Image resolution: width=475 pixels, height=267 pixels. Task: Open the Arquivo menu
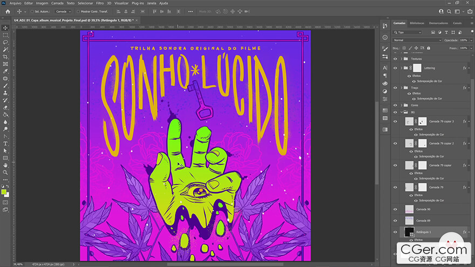click(x=15, y=3)
